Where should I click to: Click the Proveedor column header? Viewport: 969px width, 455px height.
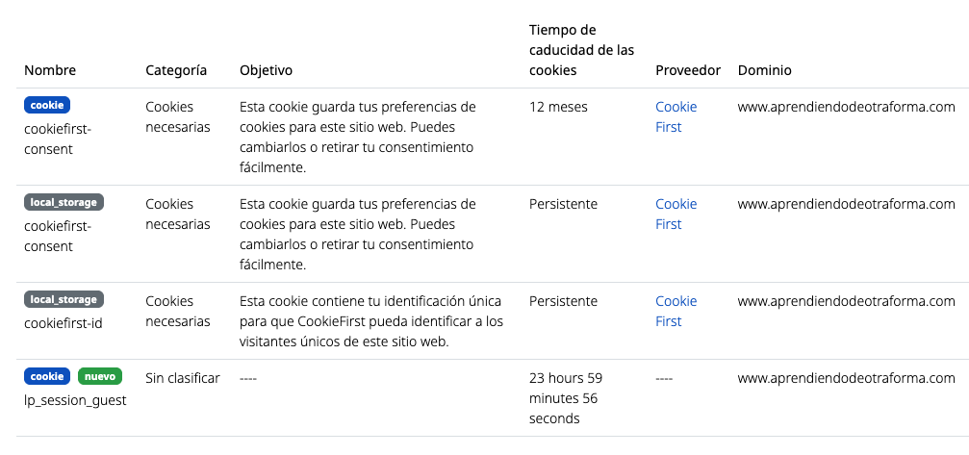tap(688, 70)
